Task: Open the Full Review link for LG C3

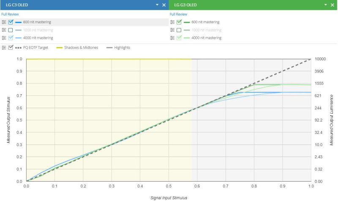Action: [x=10, y=14]
